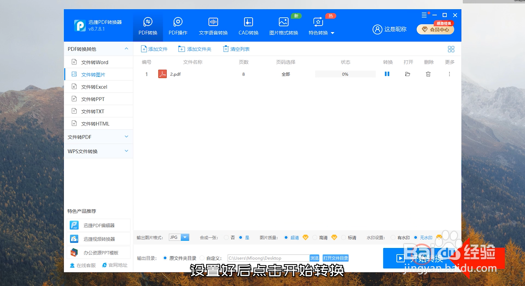Image resolution: width=525 pixels, height=286 pixels.
Task: Expand the 文件转PDF section
Action: (126, 137)
